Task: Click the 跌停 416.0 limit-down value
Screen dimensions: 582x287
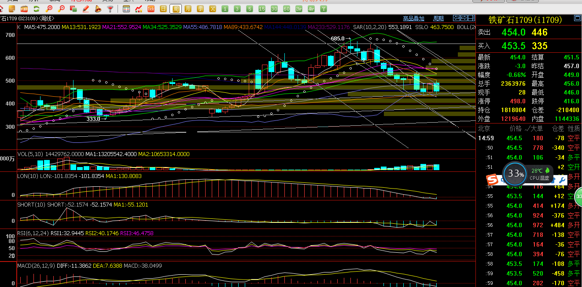Action: (x=571, y=101)
